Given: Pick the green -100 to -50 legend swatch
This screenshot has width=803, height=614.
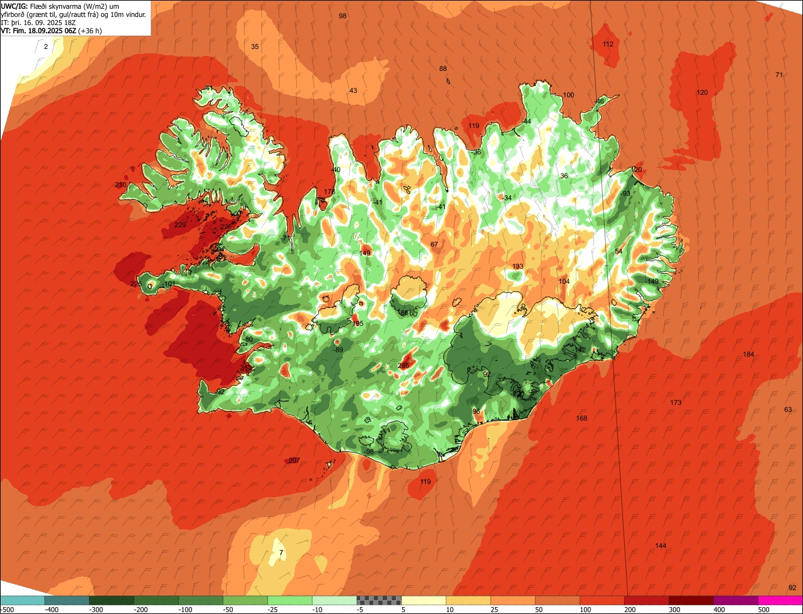Looking at the screenshot, I should [x=201, y=600].
